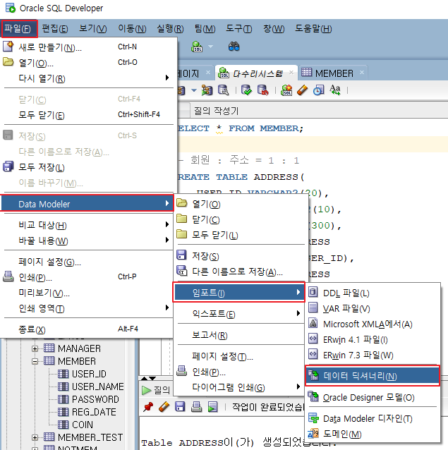
Task: Choose 열기(O)... with Ctrl-O shortcut
Action: point(88,63)
